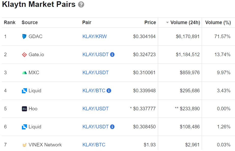Click the Gate.io exchange logo icon
Screen dimensions: 235x151
point(24,55)
